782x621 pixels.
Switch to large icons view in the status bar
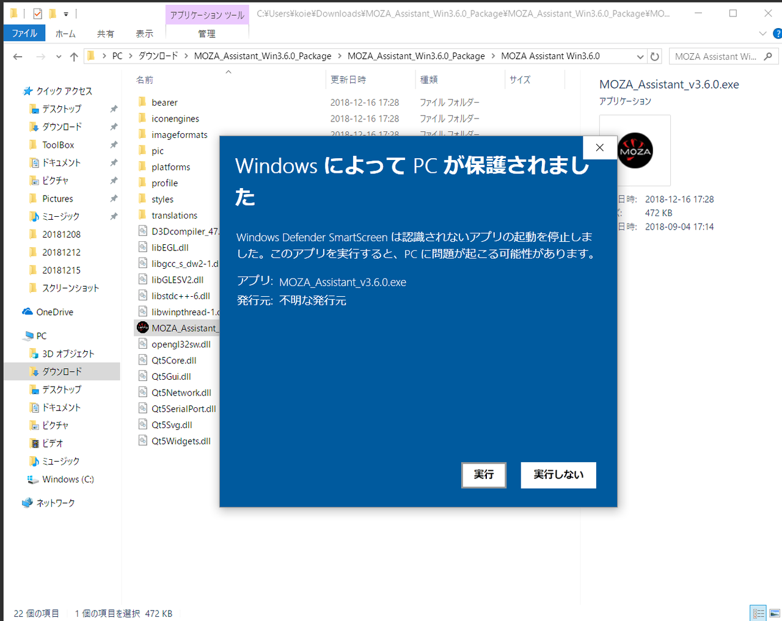coord(774,613)
